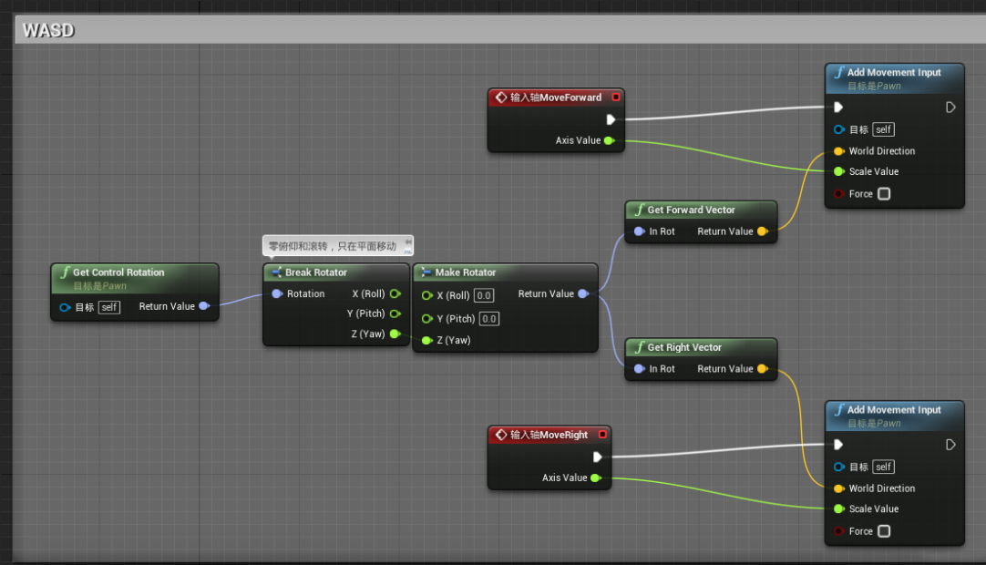Click Z (Yaw) input pin on Make Rotator
This screenshot has width=986, height=565.
(x=427, y=341)
